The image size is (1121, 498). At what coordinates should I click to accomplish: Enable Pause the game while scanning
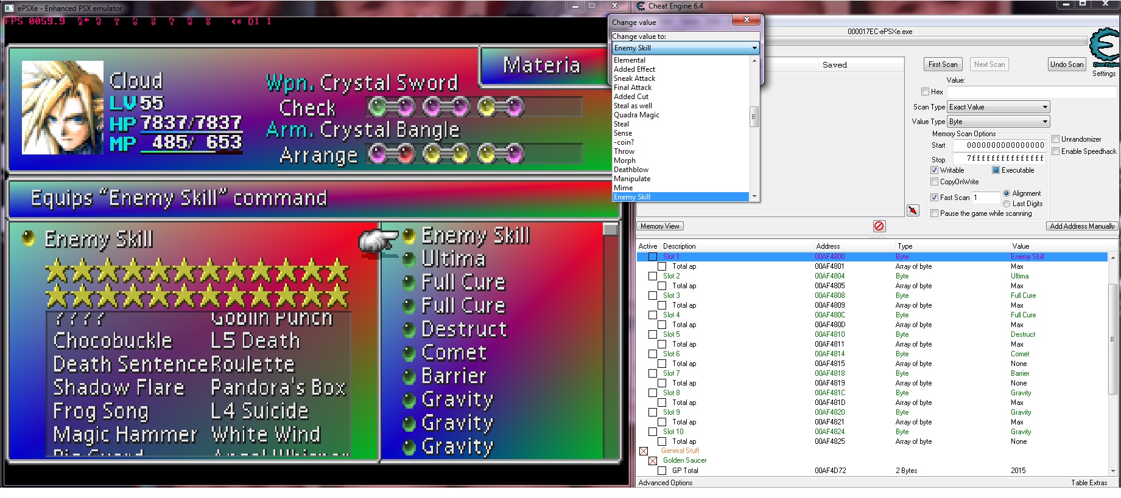(x=935, y=213)
